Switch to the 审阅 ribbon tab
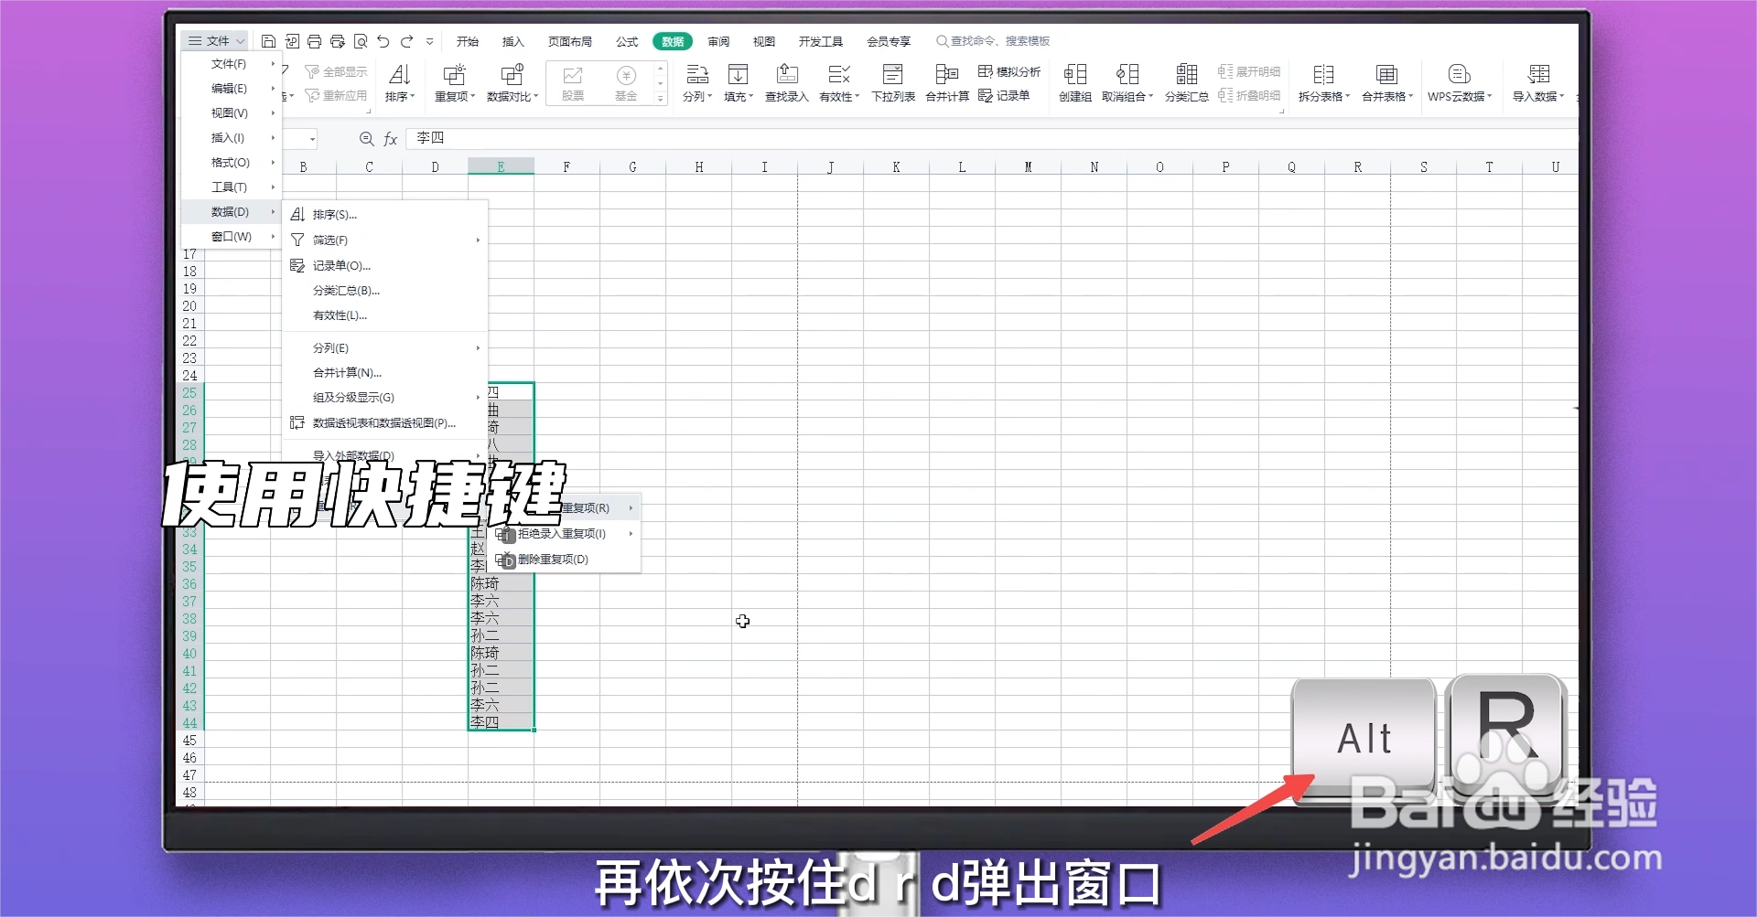This screenshot has height=917, width=1757. [718, 41]
